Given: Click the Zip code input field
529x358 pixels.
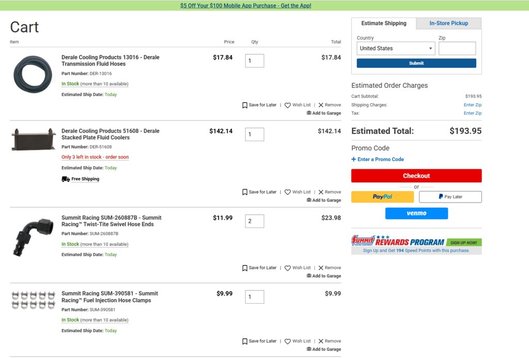Looking at the screenshot, I should click(457, 48).
